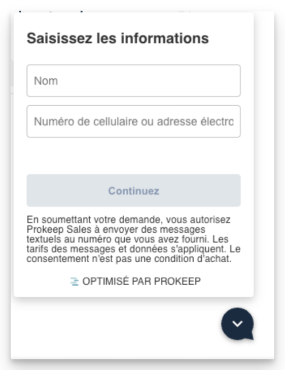The height and width of the screenshot is (370, 285).
Task: Click the Prokeep Sales text in disclaimer
Action: click(59, 229)
